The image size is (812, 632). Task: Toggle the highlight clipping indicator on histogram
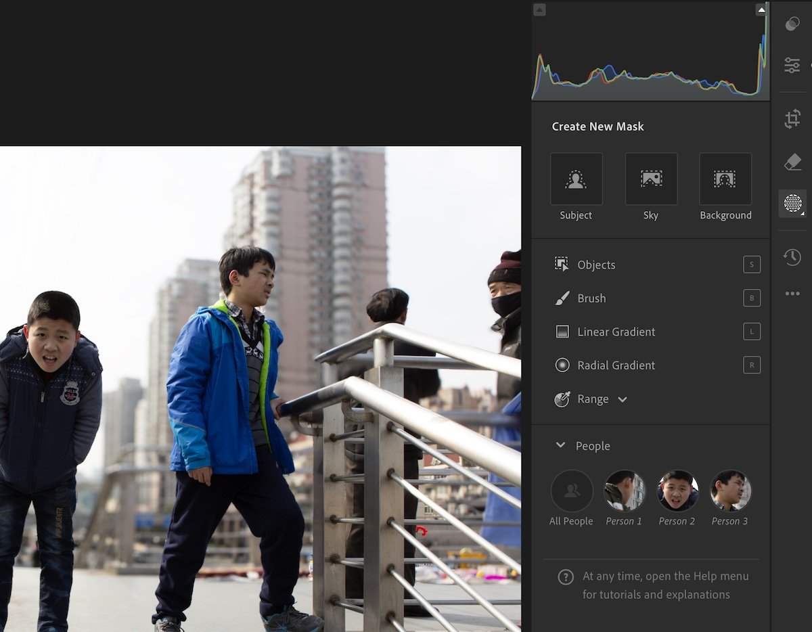click(x=761, y=9)
